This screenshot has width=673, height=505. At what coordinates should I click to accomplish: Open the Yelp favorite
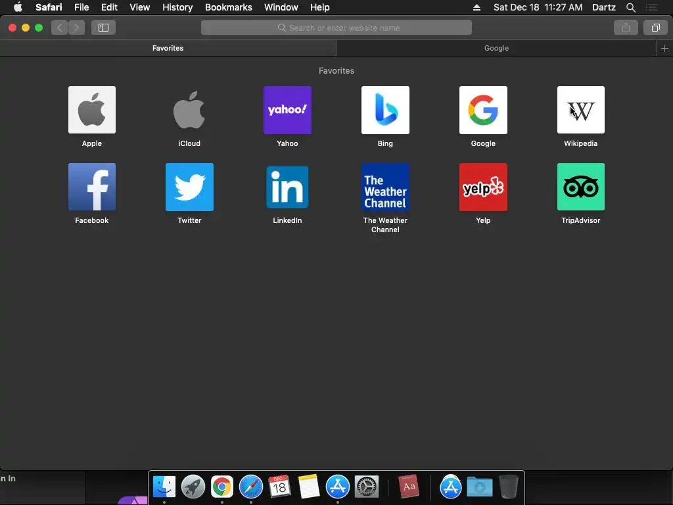(483, 187)
